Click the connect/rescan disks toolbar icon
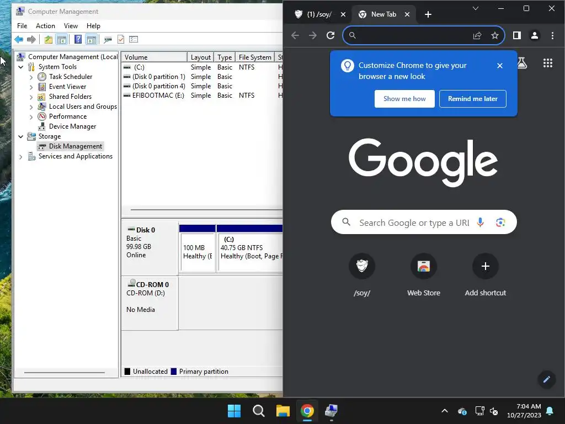 [x=108, y=39]
